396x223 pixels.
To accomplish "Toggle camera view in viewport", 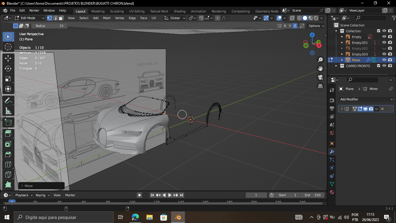I will tap(320, 77).
